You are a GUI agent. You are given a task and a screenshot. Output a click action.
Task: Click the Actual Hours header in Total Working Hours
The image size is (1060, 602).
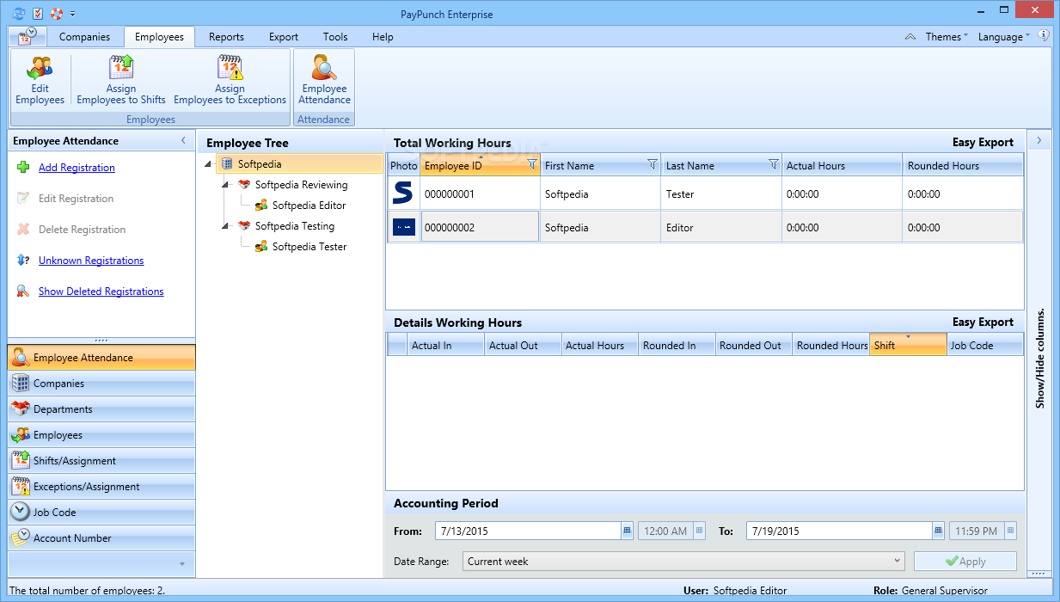(842, 165)
